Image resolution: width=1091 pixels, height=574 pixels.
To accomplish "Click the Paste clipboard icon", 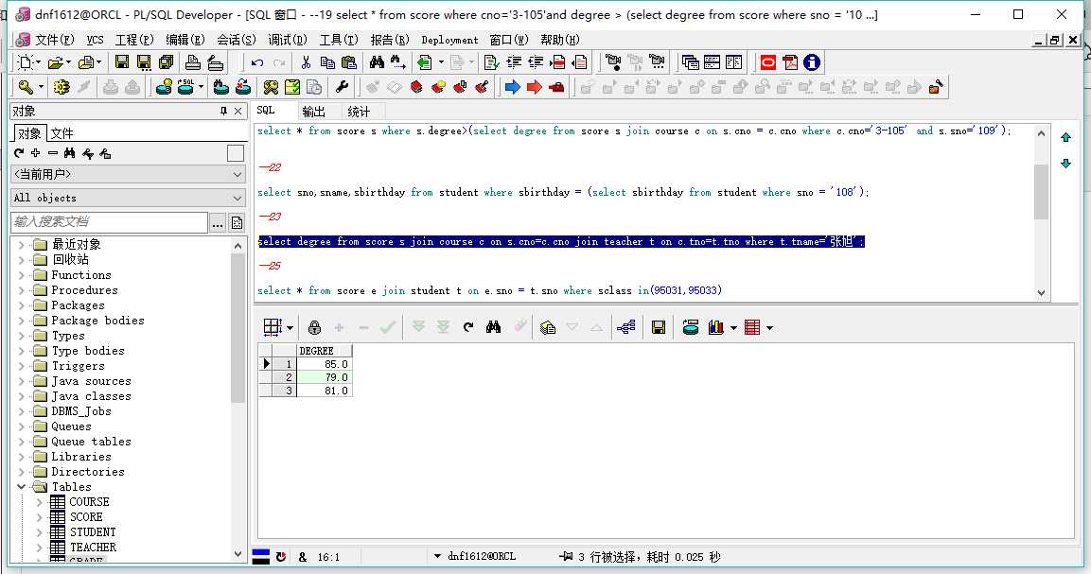I will (x=349, y=62).
